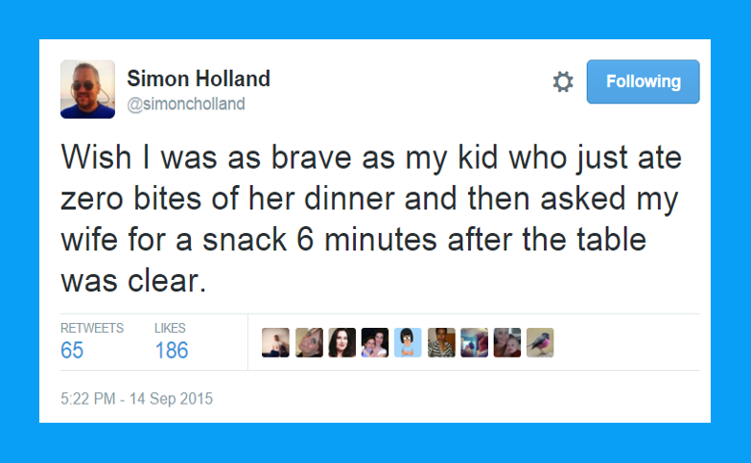Open the gear settings menu beside Following

563,81
